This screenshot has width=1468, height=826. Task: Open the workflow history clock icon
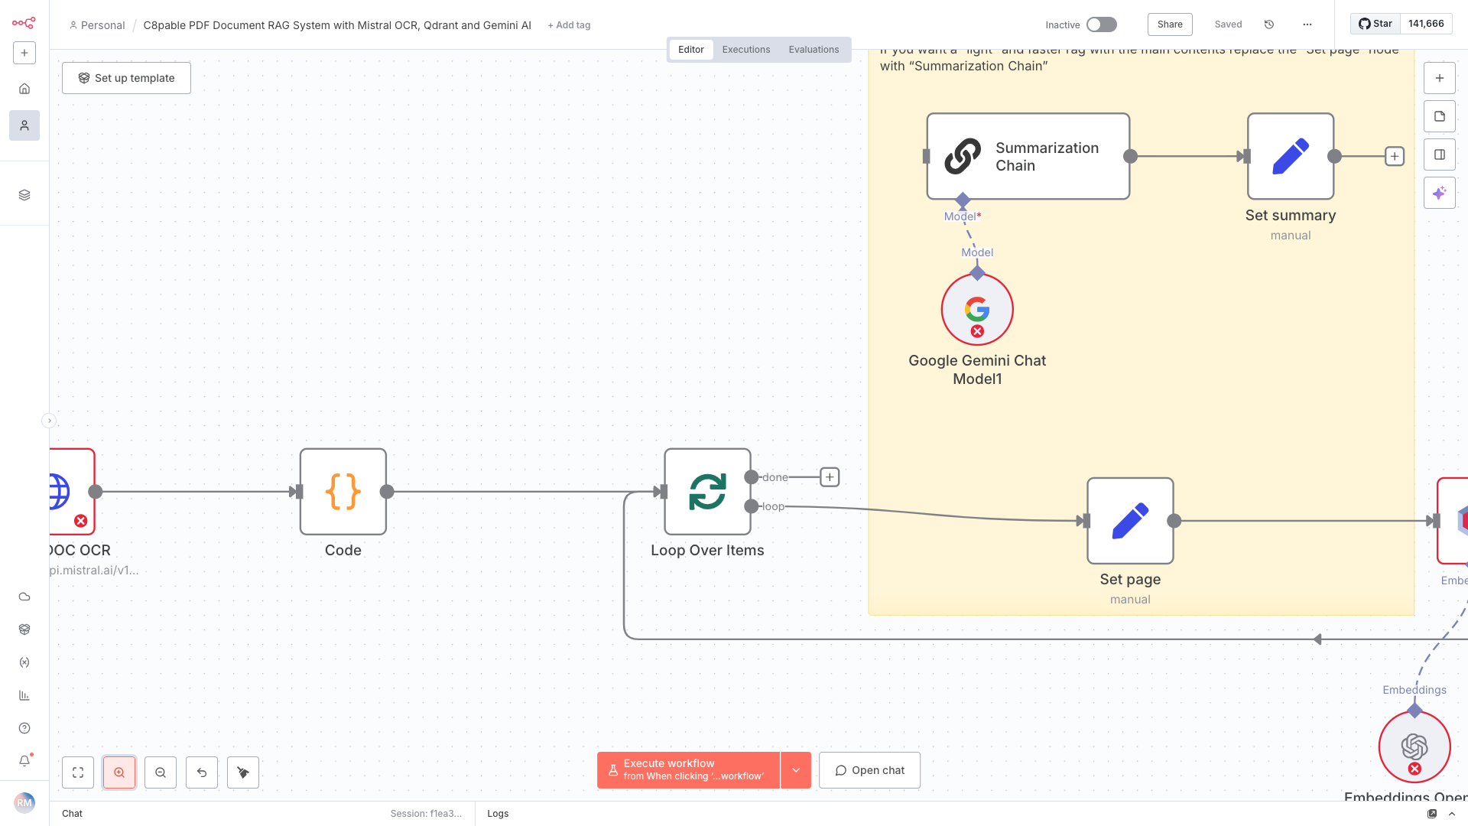click(x=1269, y=24)
